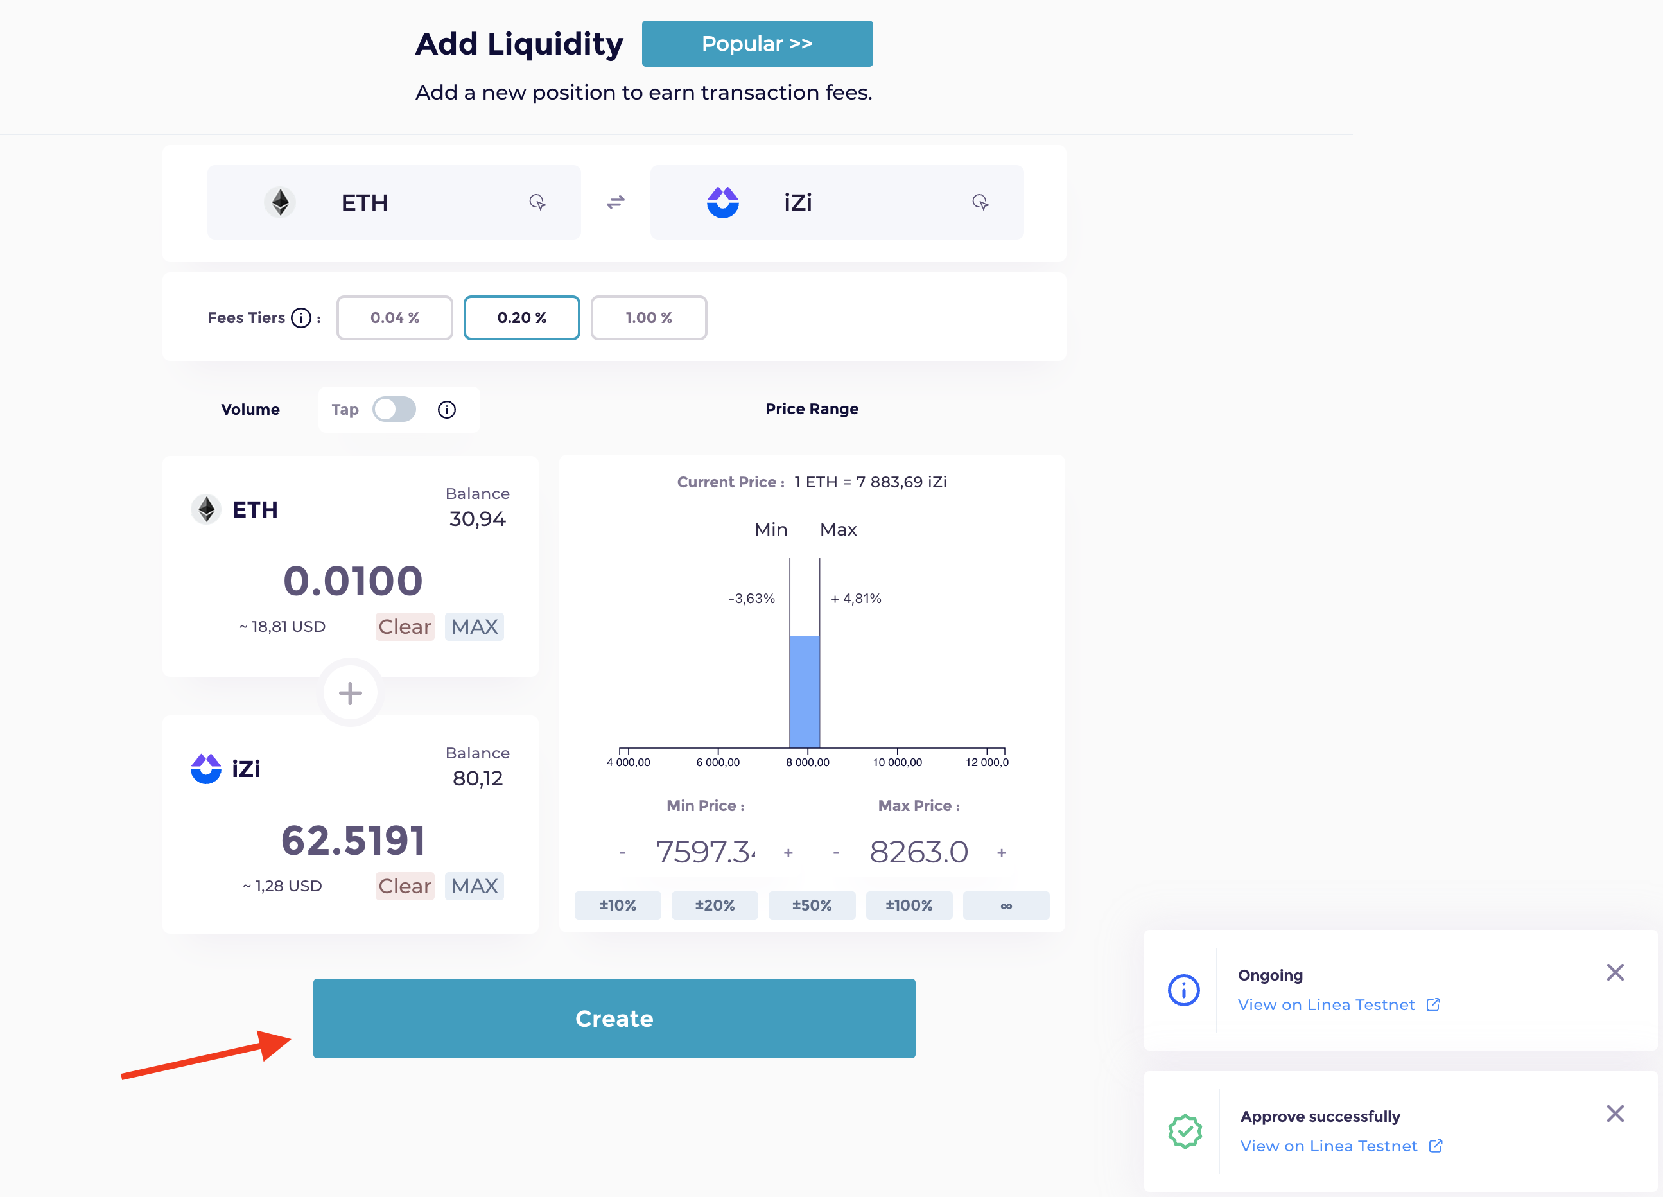Image resolution: width=1663 pixels, height=1197 pixels.
Task: Click the cursor icon in the iZi selector
Action: 980,202
